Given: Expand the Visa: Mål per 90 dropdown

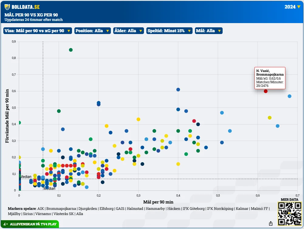Looking at the screenshot, I should [38, 31].
